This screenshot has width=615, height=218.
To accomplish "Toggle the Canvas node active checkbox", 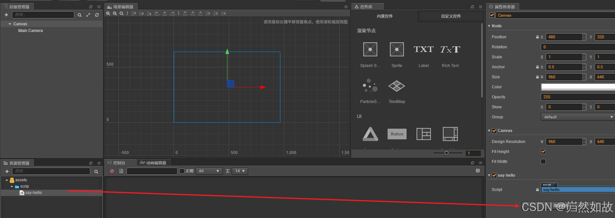I will [492, 15].
